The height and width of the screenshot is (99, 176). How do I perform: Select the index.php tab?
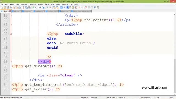(x=5, y=11)
